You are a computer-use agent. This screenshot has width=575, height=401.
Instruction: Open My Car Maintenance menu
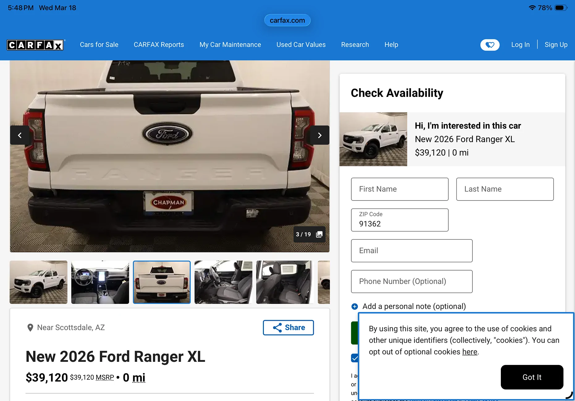click(230, 45)
